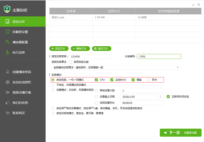The height and width of the screenshot is (142, 204).
Task: Click the 文件存放的目录 column header
Action: (169, 11)
